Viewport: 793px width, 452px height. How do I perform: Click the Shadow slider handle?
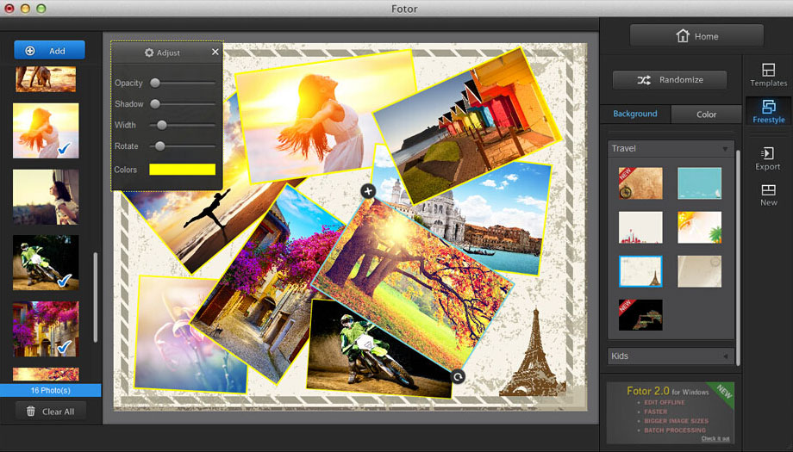(x=155, y=104)
